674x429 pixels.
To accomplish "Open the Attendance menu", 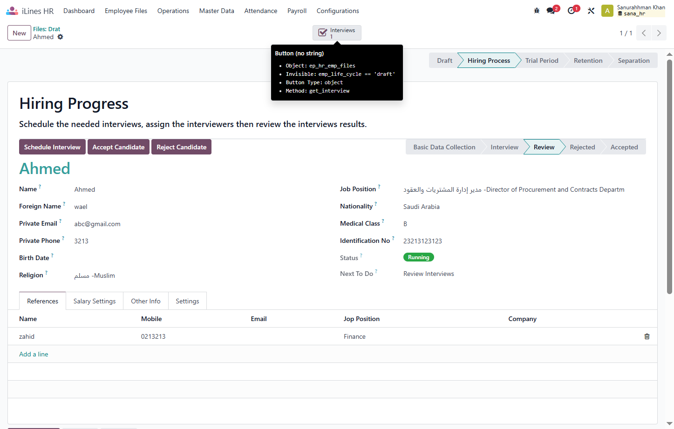I will (260, 11).
